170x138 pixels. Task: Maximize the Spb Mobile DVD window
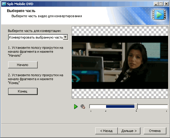click(161, 4)
